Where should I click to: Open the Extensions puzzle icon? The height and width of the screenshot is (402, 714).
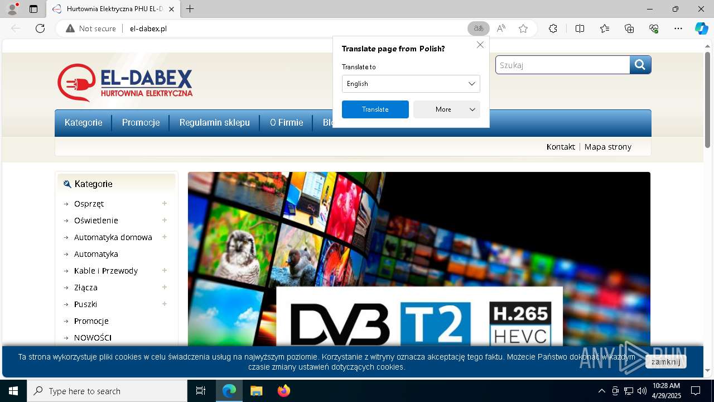coord(553,28)
